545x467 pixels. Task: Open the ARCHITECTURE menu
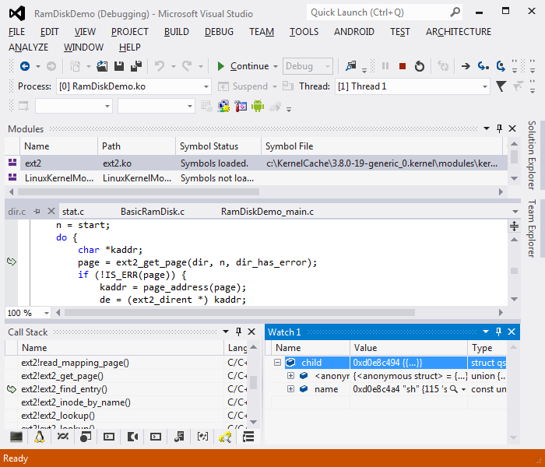pos(459,32)
